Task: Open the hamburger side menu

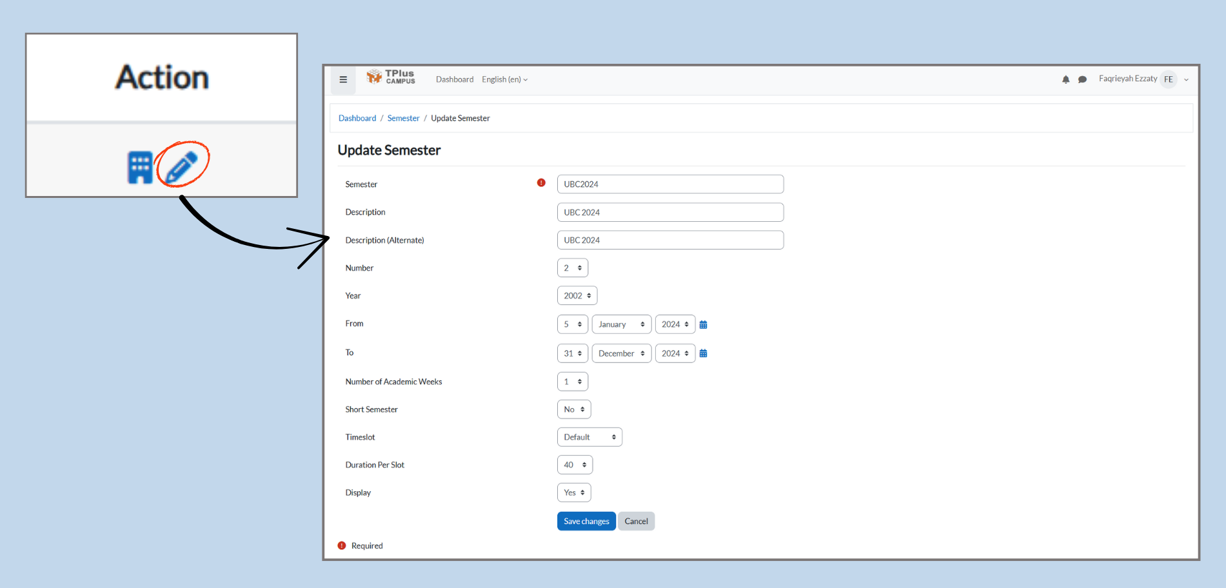Action: coord(343,80)
